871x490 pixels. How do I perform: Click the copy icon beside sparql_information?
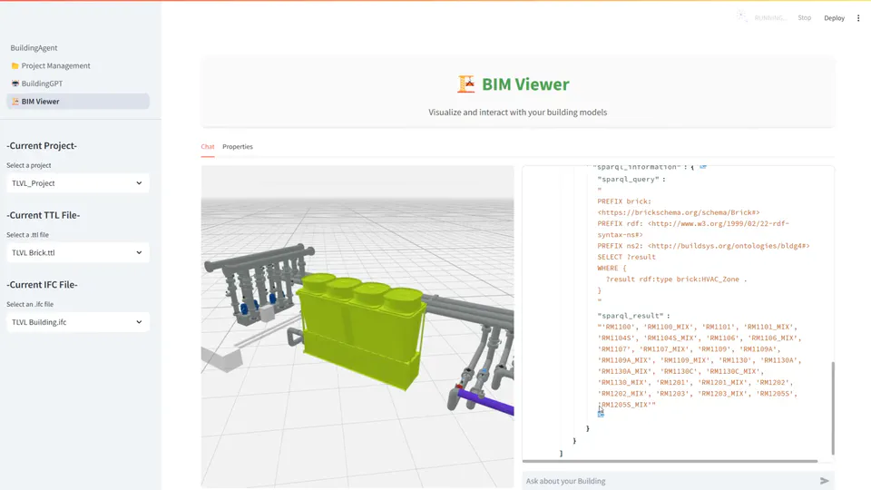pyautogui.click(x=702, y=167)
